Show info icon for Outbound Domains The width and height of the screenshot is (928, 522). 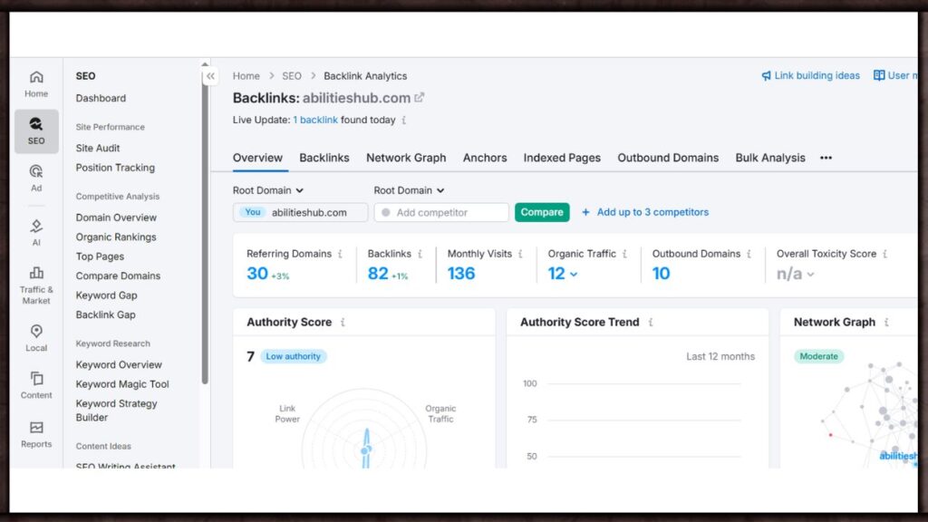coord(749,254)
